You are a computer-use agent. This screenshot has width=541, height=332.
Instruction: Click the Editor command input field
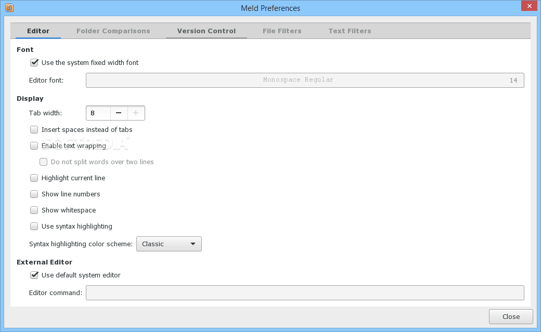(305, 293)
